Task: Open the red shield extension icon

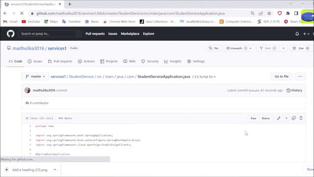Action: (x=280, y=13)
